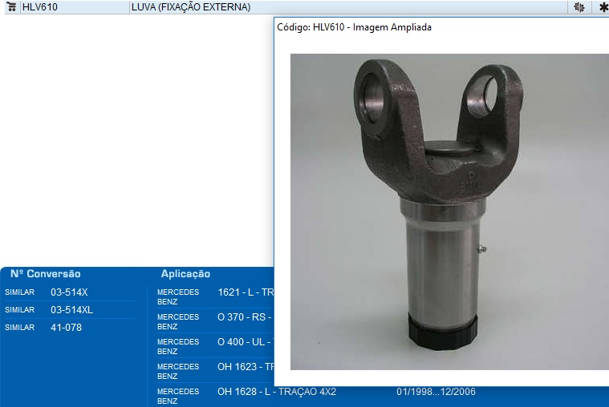This screenshot has height=407, width=609.
Task: Click the Mercedes Benz OH 1623 application row
Action: coord(245,367)
